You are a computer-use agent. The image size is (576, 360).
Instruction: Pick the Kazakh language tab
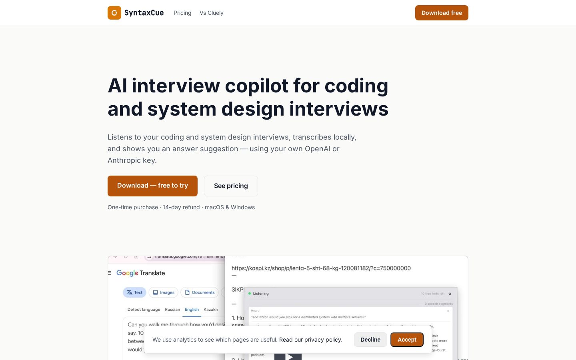(211, 310)
